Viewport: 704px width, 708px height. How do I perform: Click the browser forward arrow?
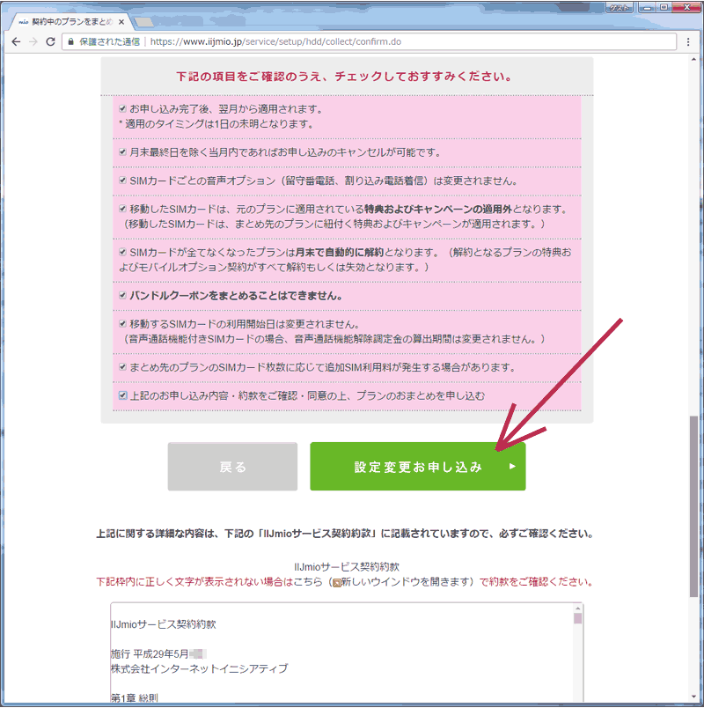tap(33, 41)
